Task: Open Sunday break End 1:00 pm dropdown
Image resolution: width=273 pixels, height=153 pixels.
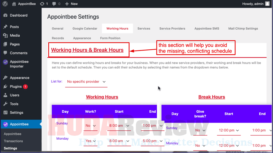Action: [x=261, y=130]
